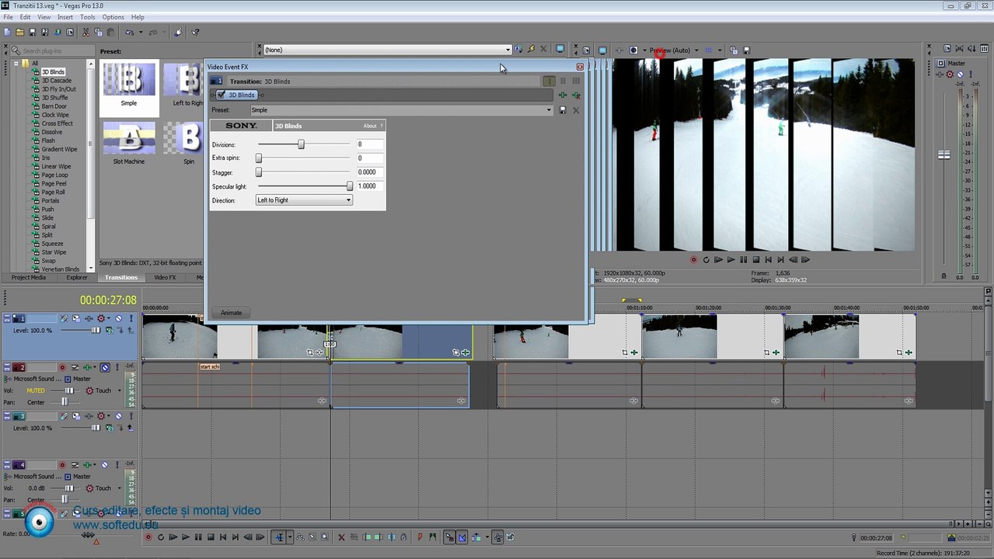The image size is (994, 559).
Task: Select Cross Effect in transitions list
Action: pyautogui.click(x=57, y=123)
